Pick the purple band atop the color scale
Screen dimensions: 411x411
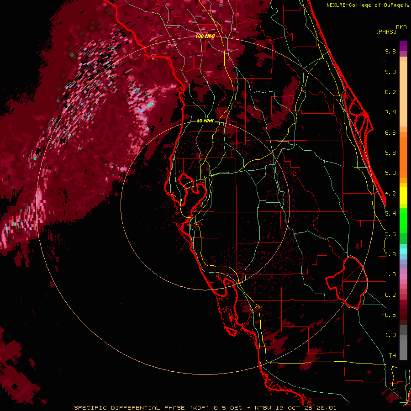point(403,46)
